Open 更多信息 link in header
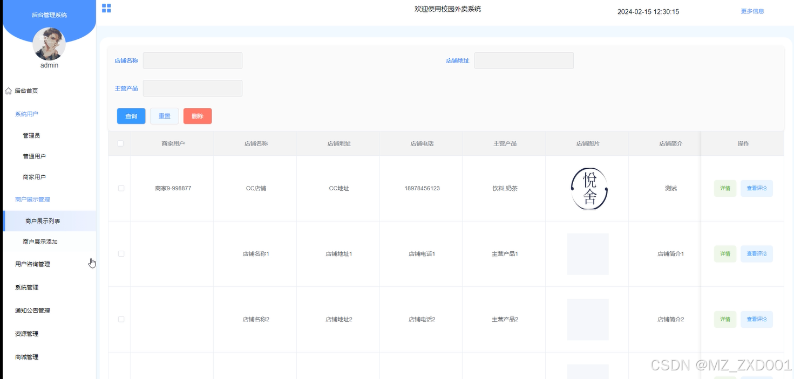Viewport: 794px width, 379px height. tap(752, 11)
